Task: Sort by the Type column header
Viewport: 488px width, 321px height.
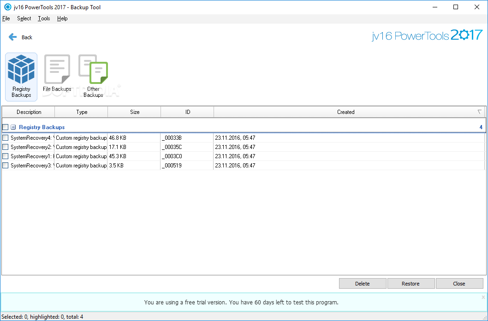Action: point(82,112)
